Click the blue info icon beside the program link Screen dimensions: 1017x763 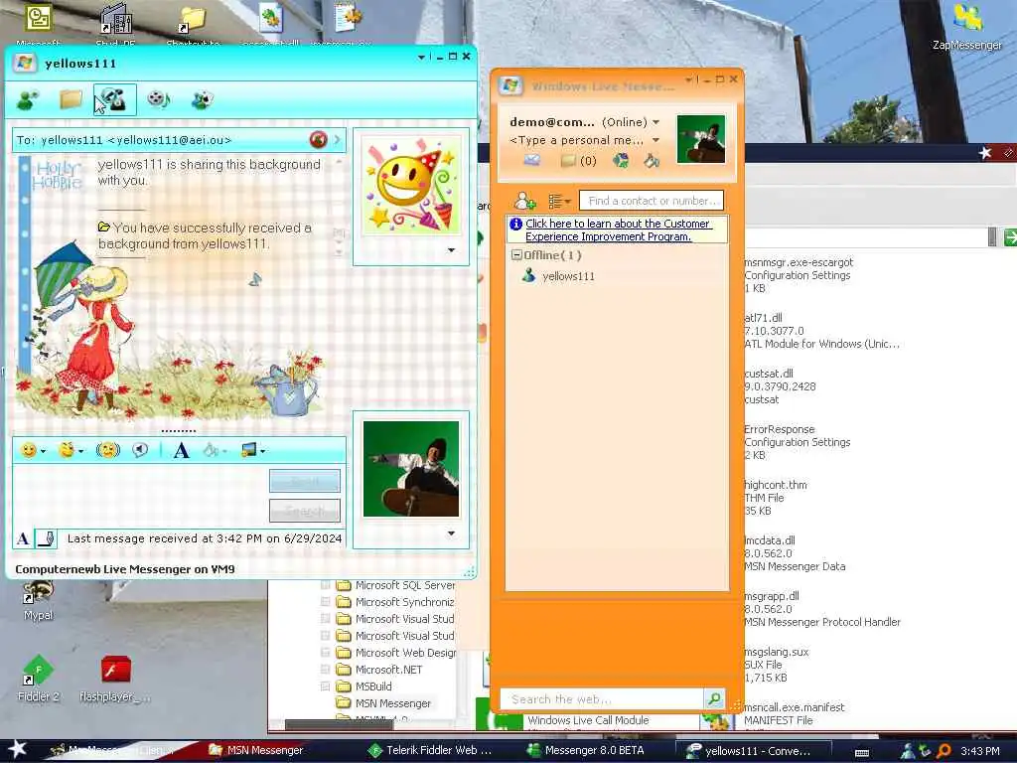tap(516, 224)
